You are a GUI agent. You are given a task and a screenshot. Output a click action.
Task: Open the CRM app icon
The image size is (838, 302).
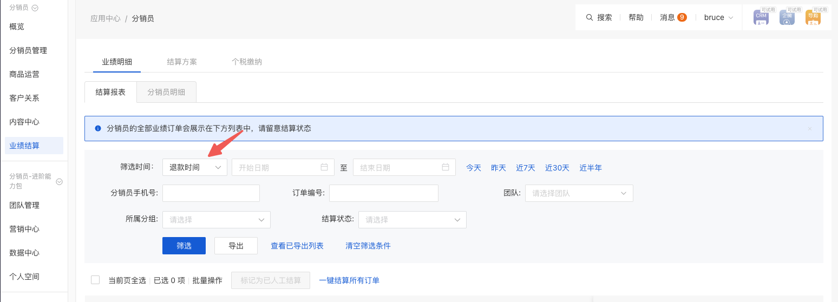click(x=761, y=17)
